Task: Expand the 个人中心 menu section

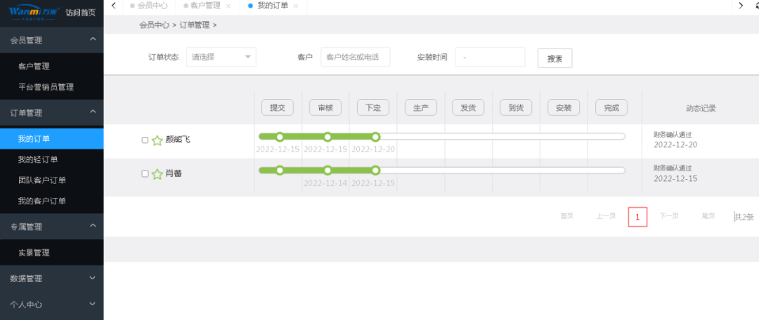Action: point(93,304)
